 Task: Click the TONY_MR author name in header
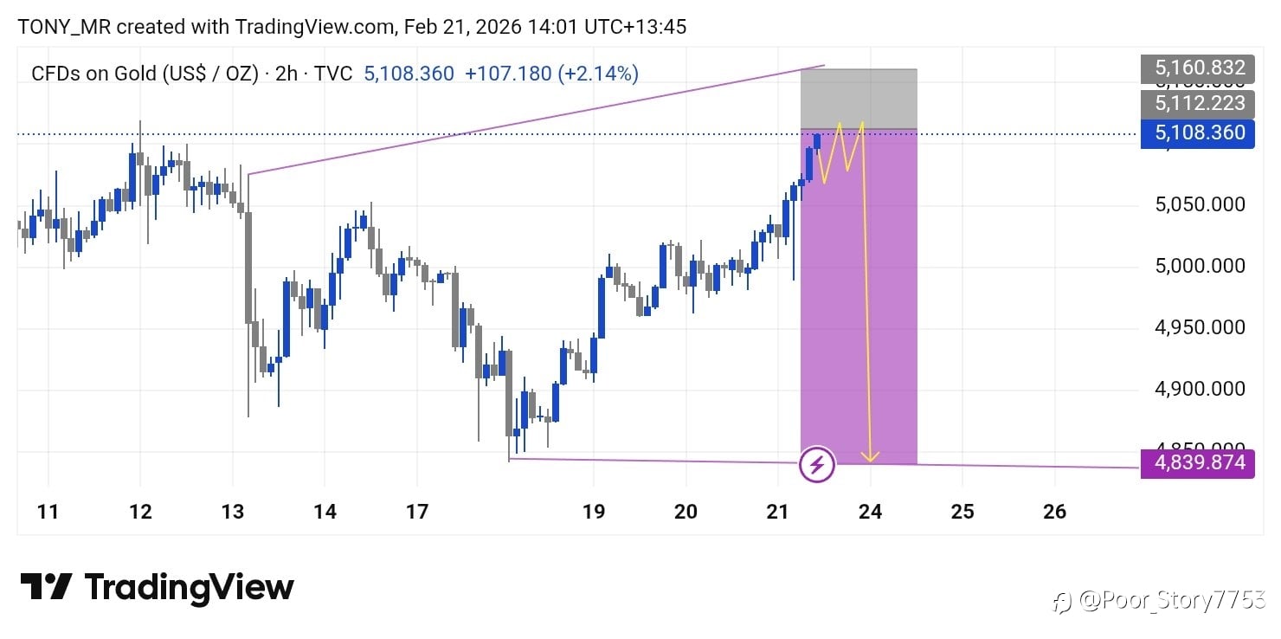(65, 27)
